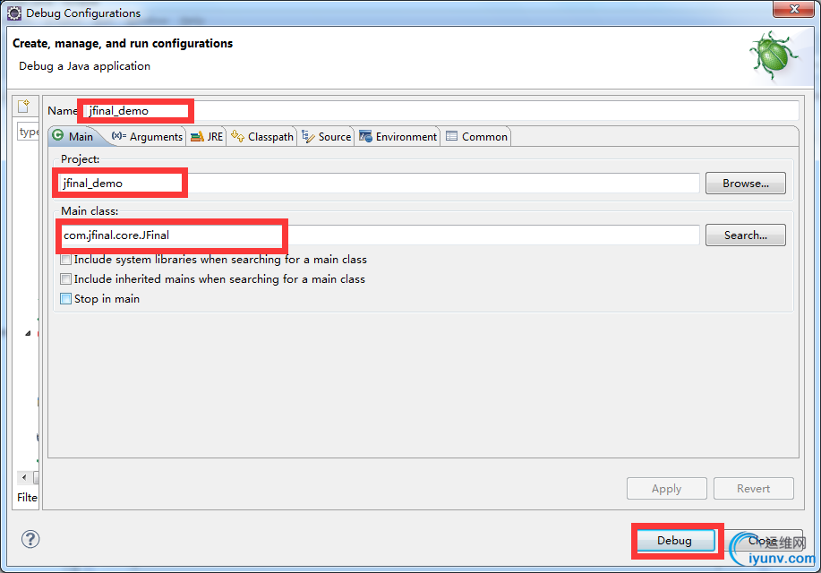Open the Source tab
Viewport: 821px width, 573px height.
(326, 137)
